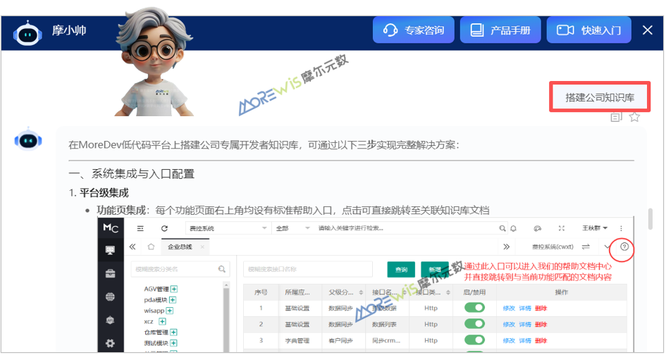Screen dimensions: 666x355
Task: Expand the 仓库管理 tree node
Action: 173,332
